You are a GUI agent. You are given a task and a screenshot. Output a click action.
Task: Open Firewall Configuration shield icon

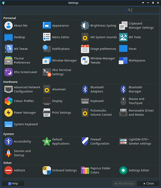85,141
